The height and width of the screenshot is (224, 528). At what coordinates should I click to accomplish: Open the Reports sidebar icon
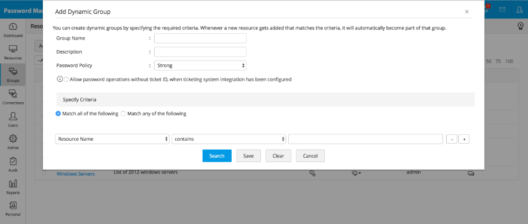click(13, 187)
